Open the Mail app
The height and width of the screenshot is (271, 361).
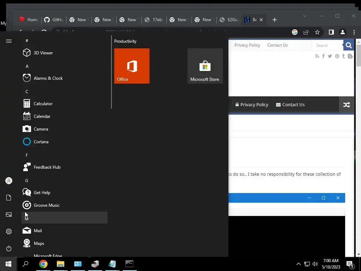(65, 230)
